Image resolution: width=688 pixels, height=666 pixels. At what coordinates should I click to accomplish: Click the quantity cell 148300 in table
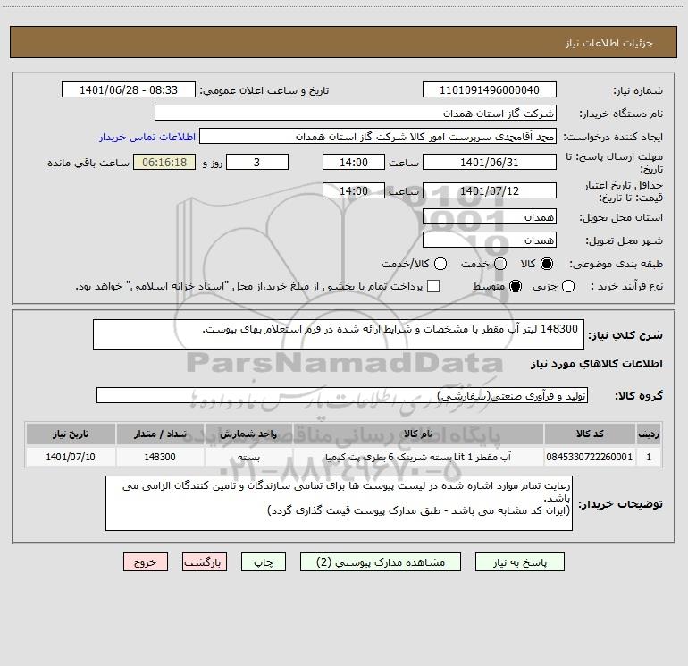[160, 457]
